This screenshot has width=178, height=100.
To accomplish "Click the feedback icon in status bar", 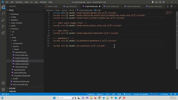I will click(x=171, y=94).
